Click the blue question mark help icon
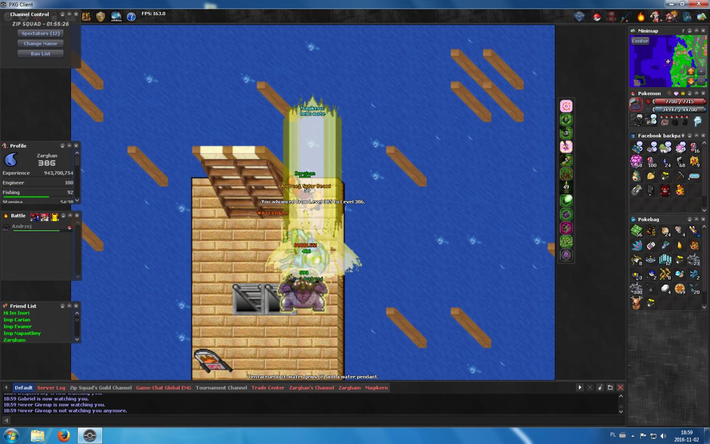Image resolution: width=710 pixels, height=444 pixels. pos(131,17)
